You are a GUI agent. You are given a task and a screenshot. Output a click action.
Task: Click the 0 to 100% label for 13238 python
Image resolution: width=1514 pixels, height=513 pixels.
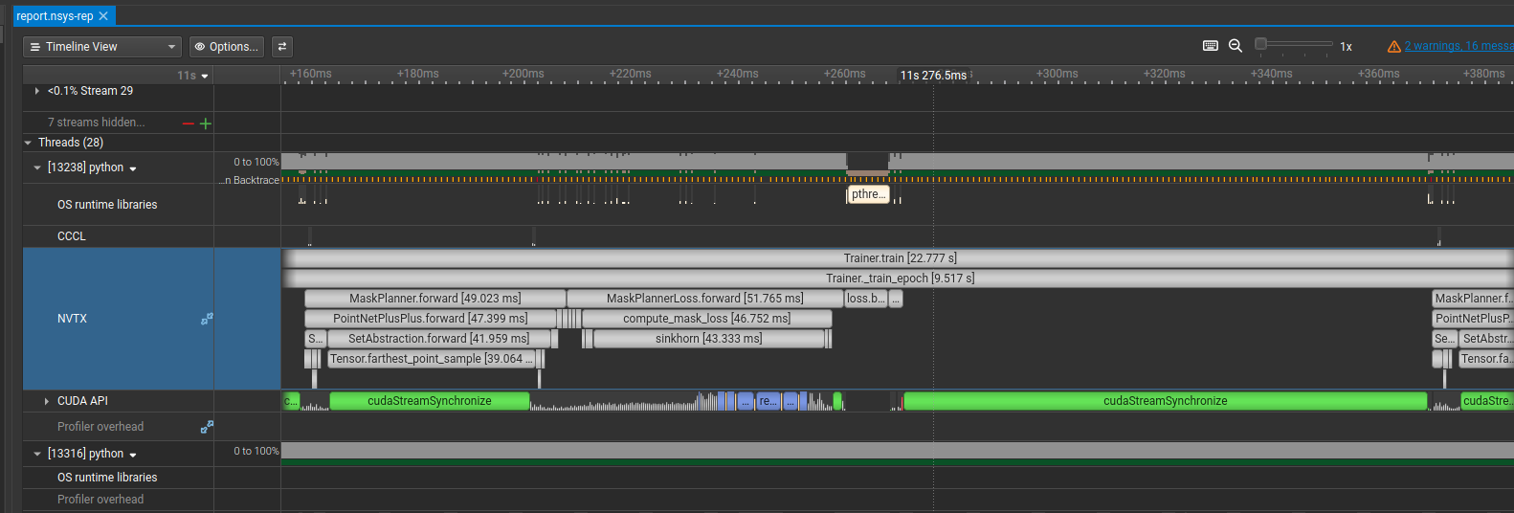click(256, 162)
